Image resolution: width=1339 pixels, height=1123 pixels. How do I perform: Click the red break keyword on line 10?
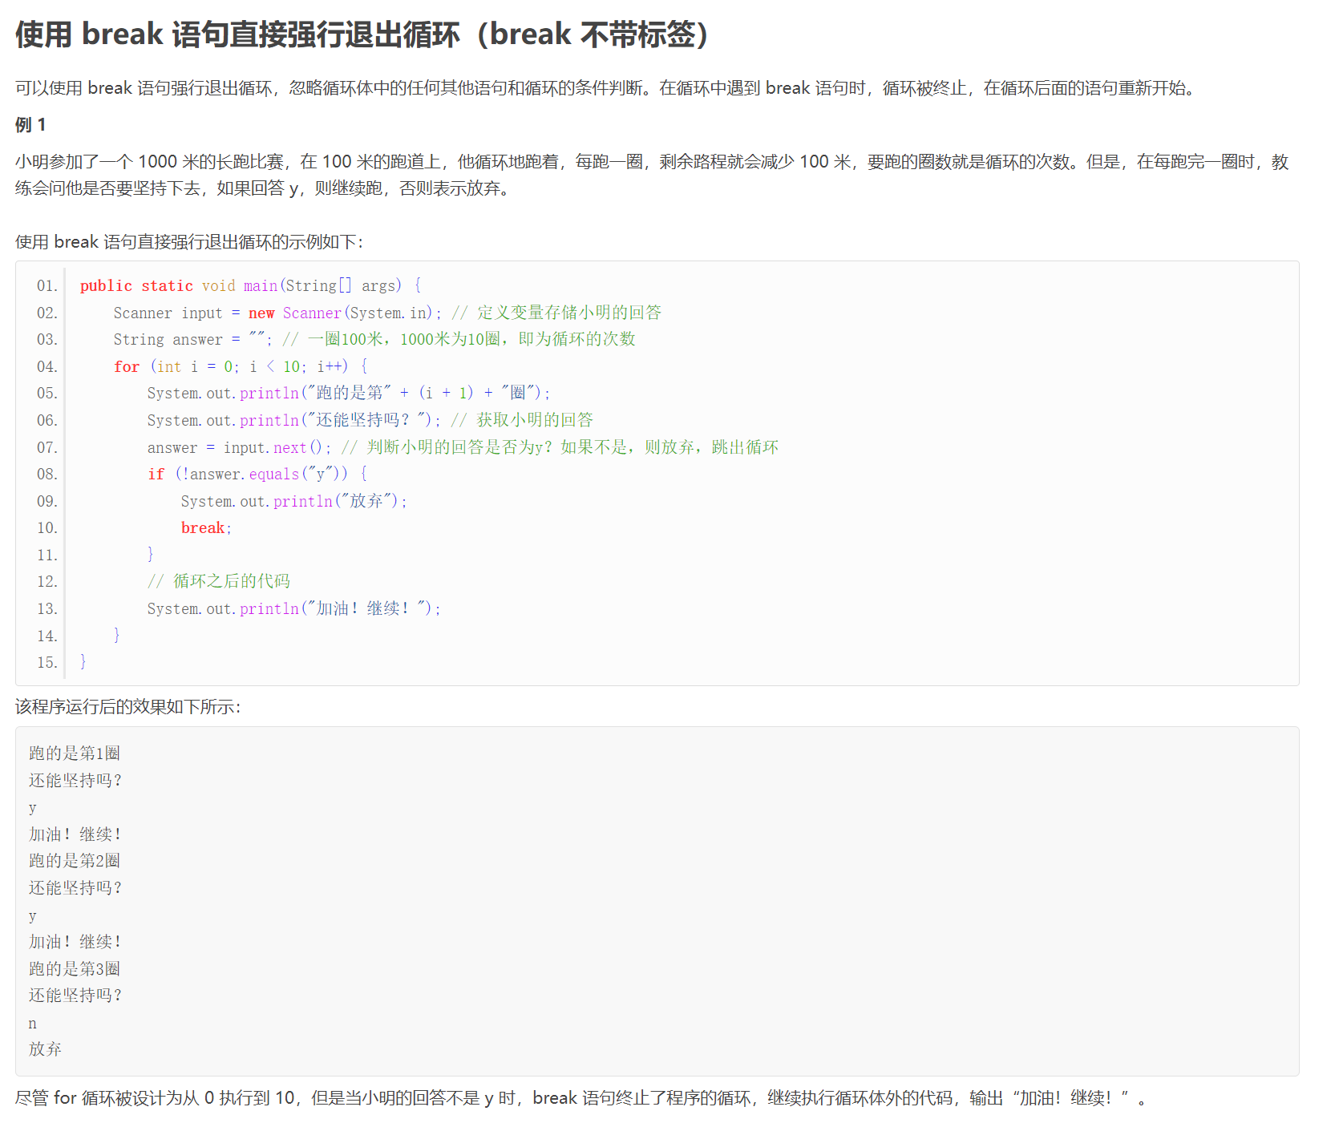click(x=203, y=527)
